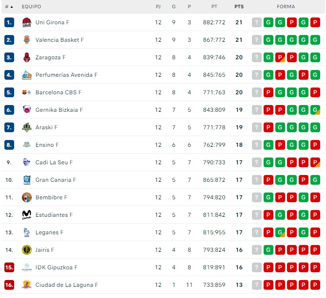
Task: Sort standings by PTS column header
Action: click(x=239, y=7)
